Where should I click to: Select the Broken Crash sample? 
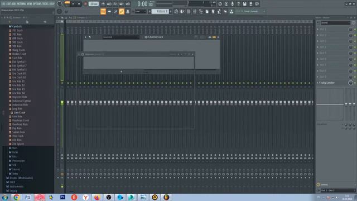pyautogui.click(x=17, y=54)
